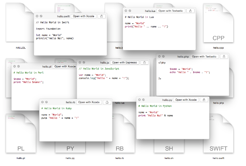Click the HAI.LOL file name label
This screenshot has width=246, height=166.
pyautogui.click(x=22, y=48)
